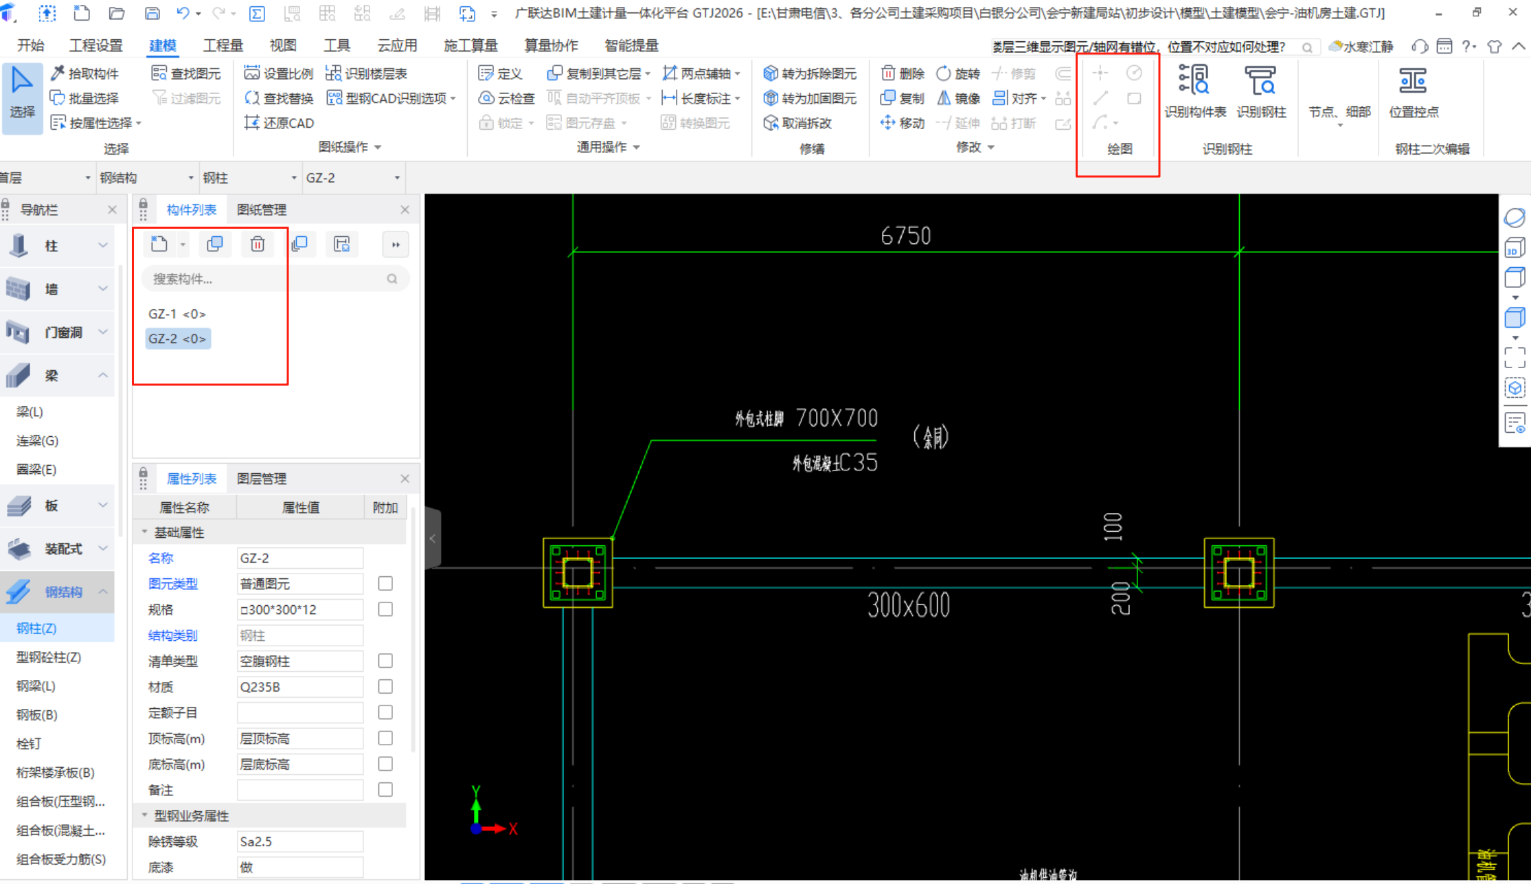
Task: Click 搜索构件 search field
Action: (x=275, y=279)
